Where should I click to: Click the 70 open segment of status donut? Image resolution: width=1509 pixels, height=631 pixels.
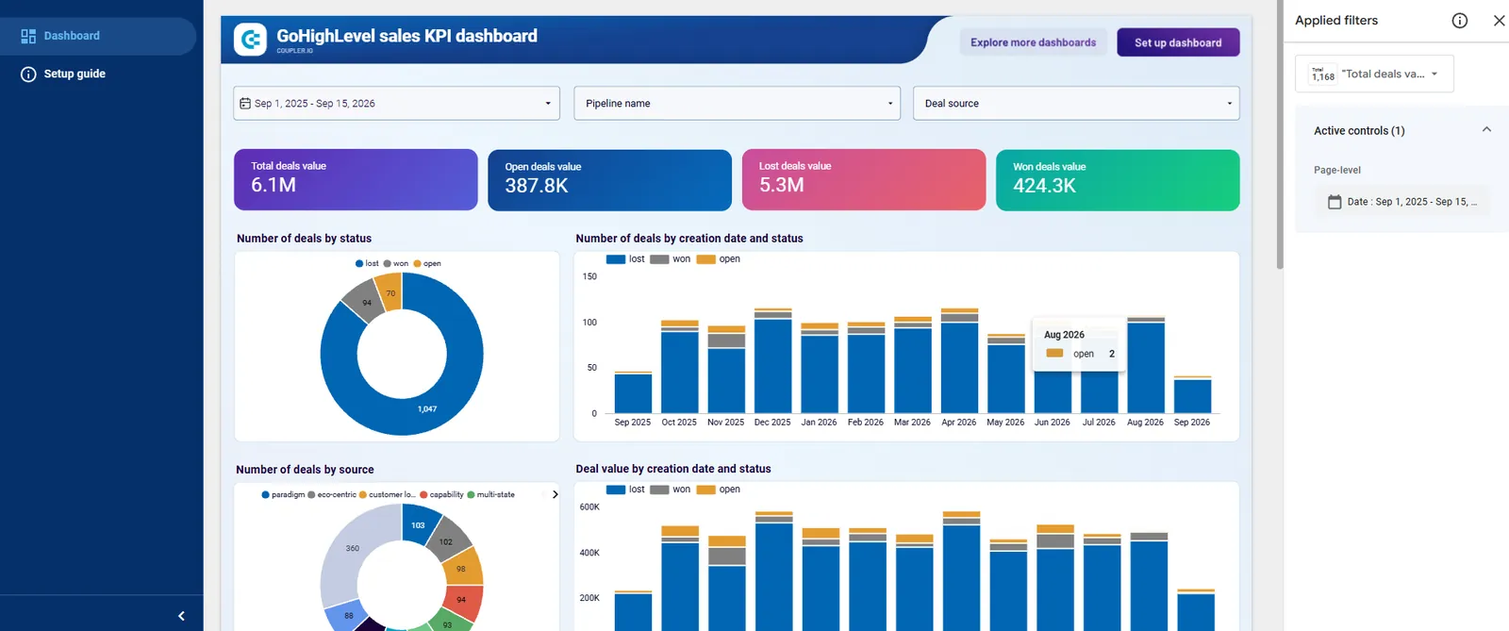[x=390, y=292]
